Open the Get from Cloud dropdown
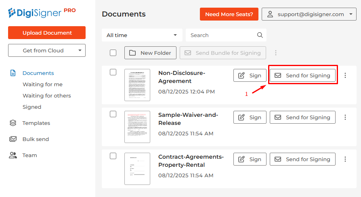361x197 pixels. pos(47,50)
